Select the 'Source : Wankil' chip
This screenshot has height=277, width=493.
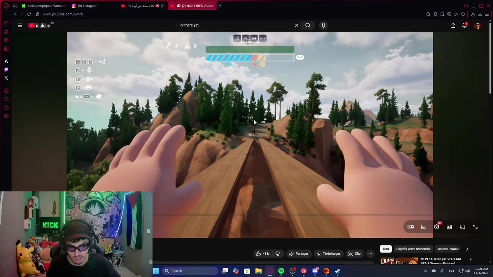pyautogui.click(x=448, y=249)
